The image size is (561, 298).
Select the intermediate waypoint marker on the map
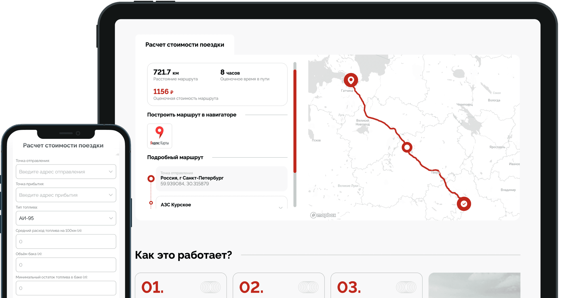tap(407, 147)
